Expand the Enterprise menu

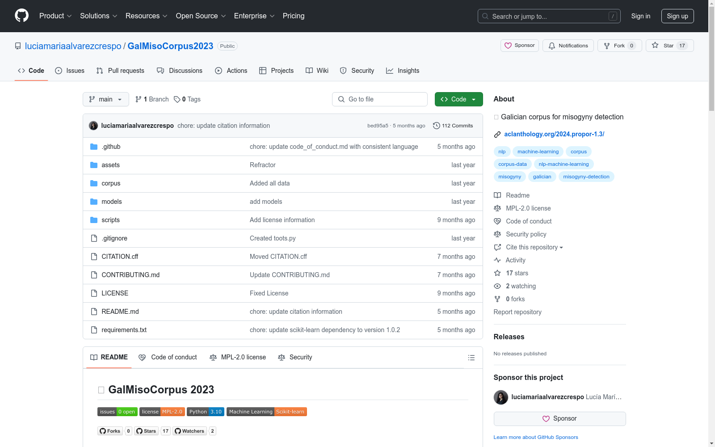(x=254, y=16)
